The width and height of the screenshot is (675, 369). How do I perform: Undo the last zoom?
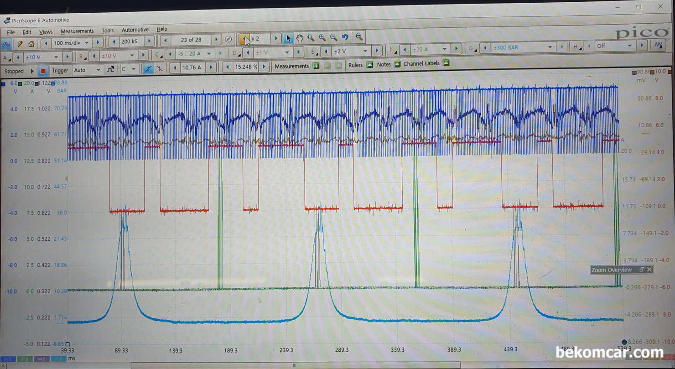(x=345, y=38)
